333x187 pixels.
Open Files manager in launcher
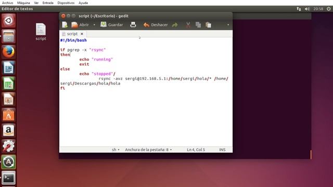point(8,36)
